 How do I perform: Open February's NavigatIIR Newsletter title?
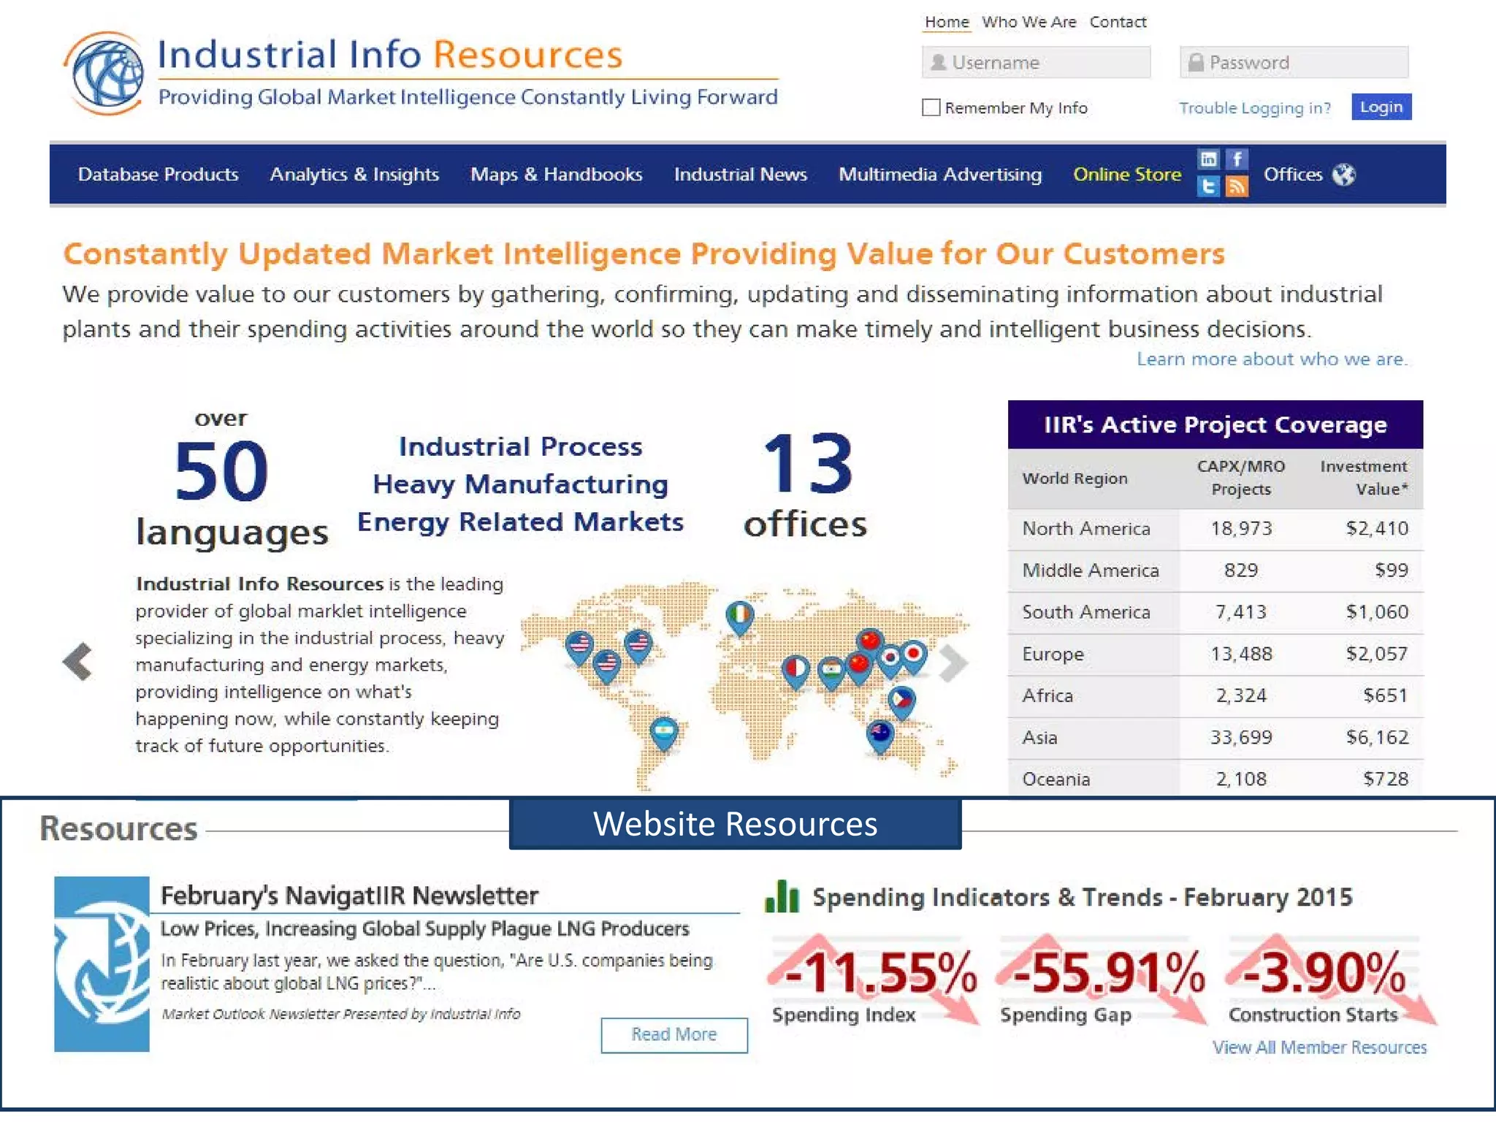tap(349, 895)
